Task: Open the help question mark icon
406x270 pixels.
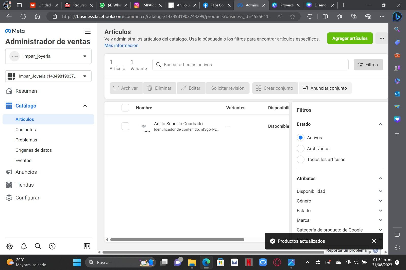Action: coord(52,246)
